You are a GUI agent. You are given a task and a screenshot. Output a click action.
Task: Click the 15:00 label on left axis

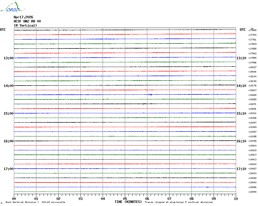pos(8,114)
